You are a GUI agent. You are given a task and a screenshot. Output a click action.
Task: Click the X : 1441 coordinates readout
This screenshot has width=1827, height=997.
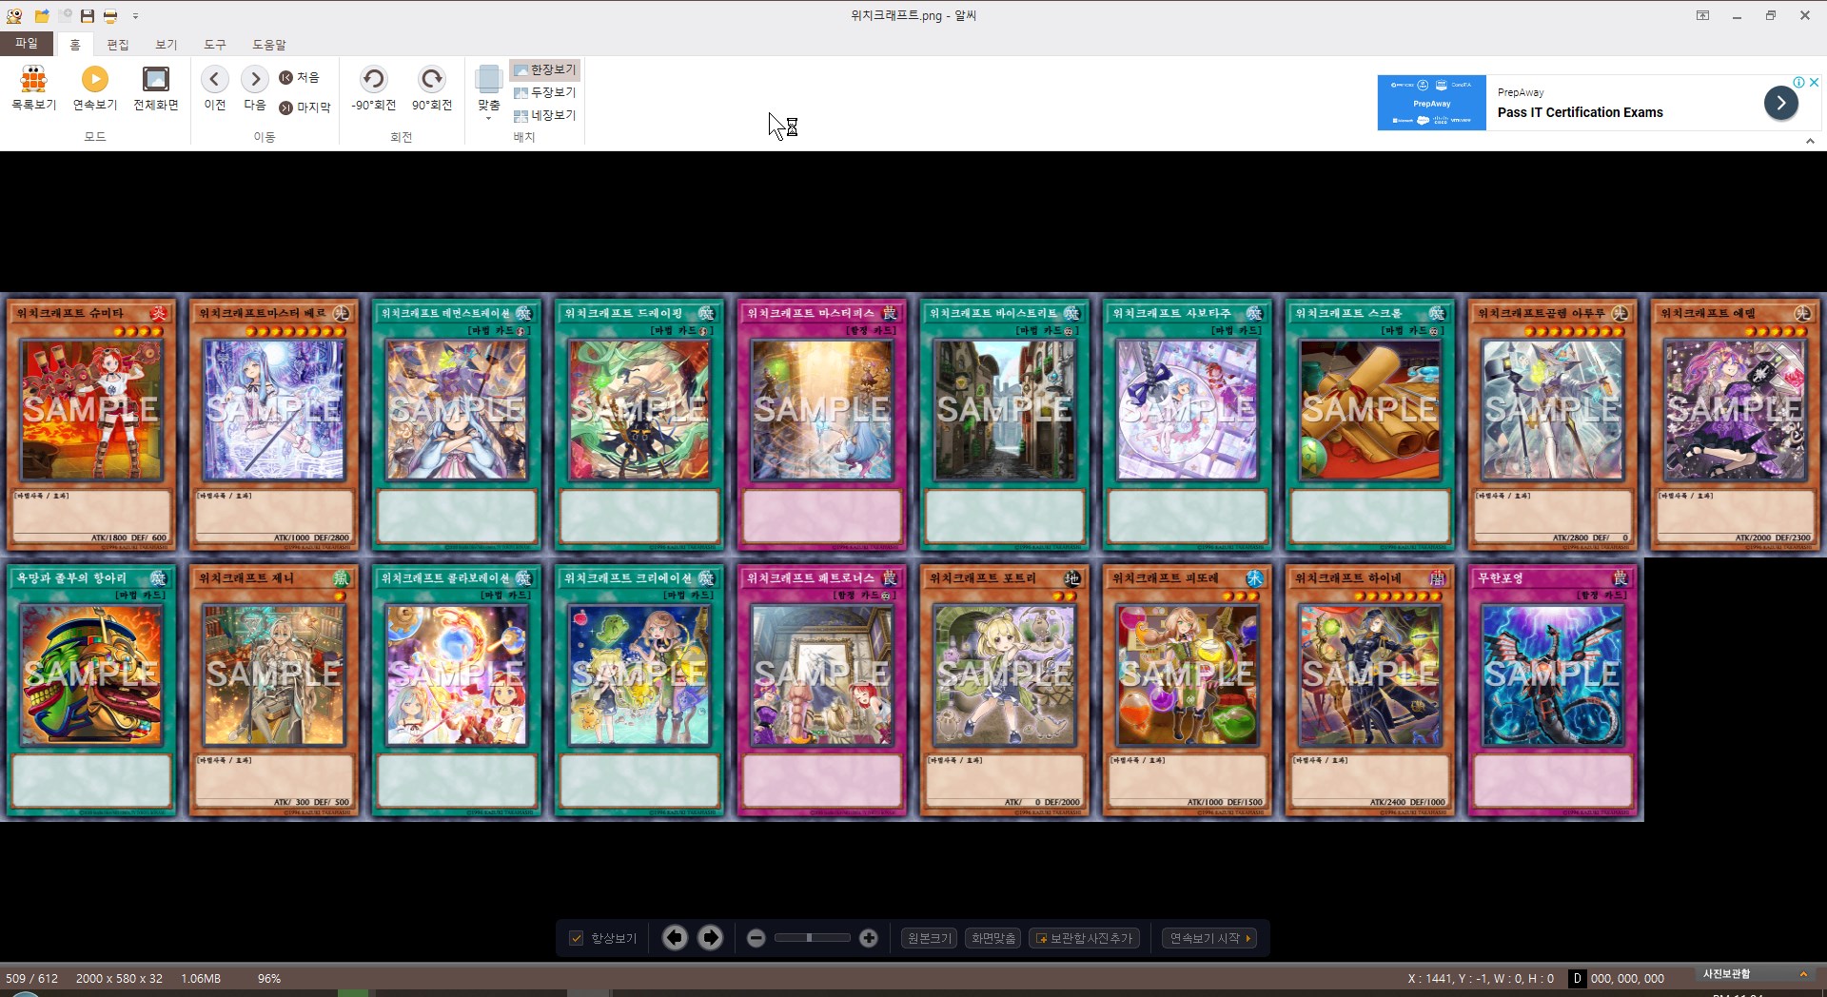pyautogui.click(x=1481, y=978)
